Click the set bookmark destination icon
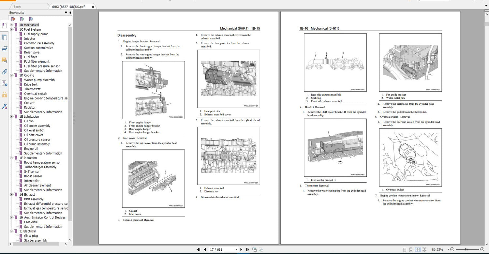The width and height of the screenshot is (489, 254). pyautogui.click(x=31, y=19)
